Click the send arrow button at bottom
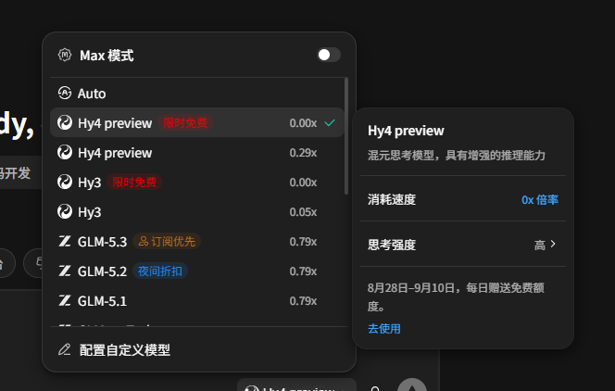The image size is (615, 391). [412, 386]
